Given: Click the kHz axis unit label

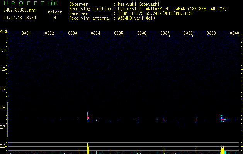Looking at the screenshot, I should click(3, 31).
